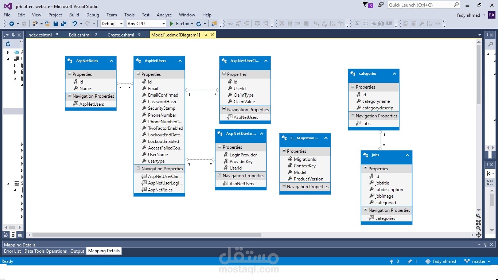498x280 pixels.
Task: Toggle pin on the Index.cshtml tab
Action: pyautogui.click(x=57, y=35)
